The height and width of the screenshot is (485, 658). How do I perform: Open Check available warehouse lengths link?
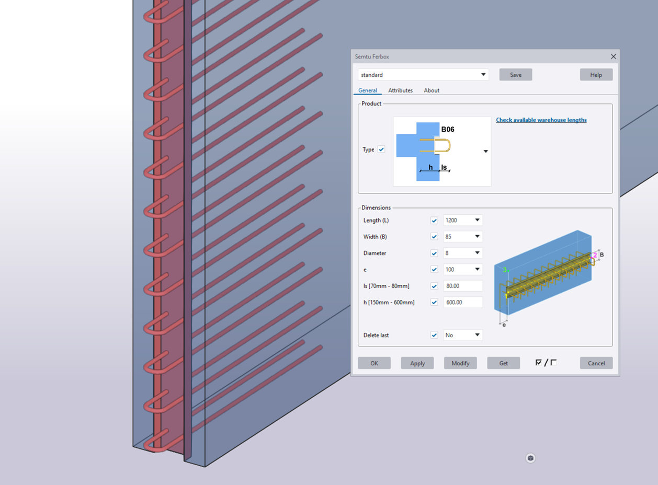coord(541,120)
